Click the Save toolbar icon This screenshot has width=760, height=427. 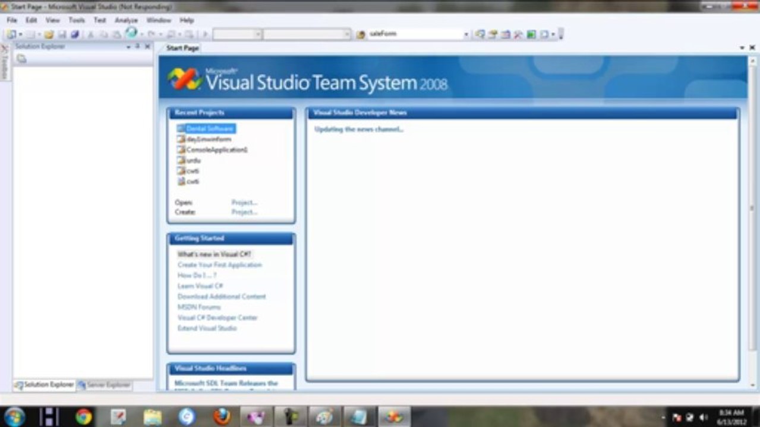pyautogui.click(x=62, y=34)
